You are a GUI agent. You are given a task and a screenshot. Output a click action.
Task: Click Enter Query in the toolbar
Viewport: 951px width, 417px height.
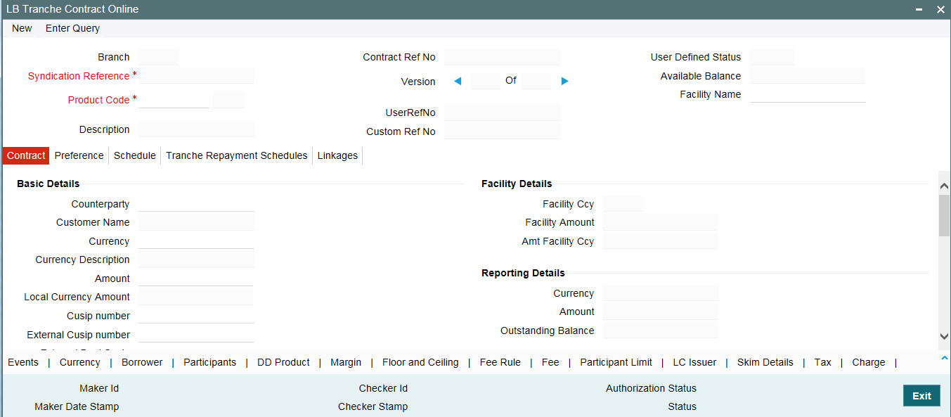(72, 28)
